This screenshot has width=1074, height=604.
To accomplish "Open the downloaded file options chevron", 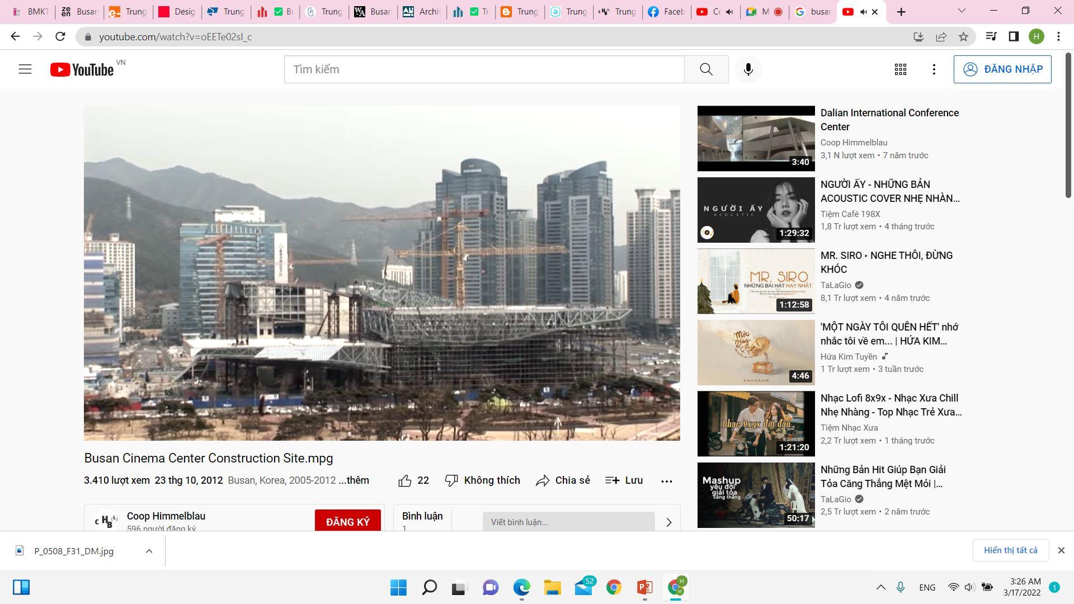I will (149, 551).
